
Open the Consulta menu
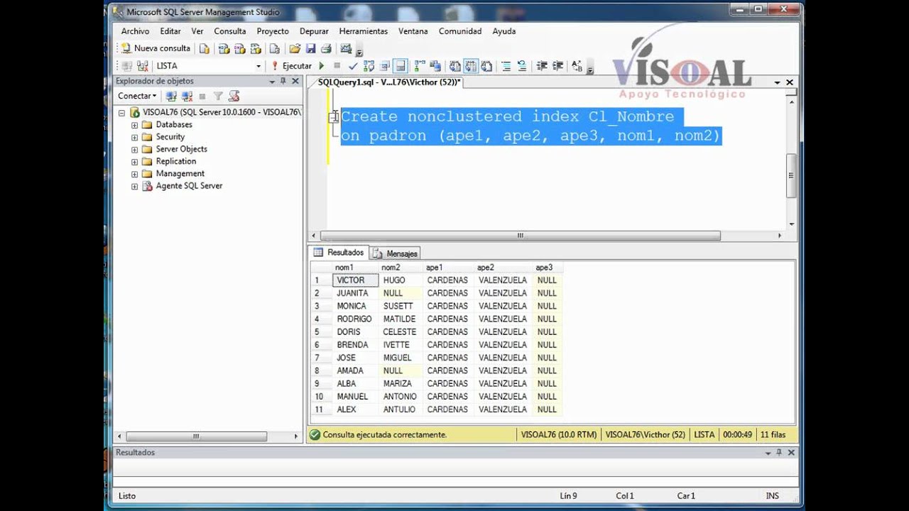(x=230, y=31)
